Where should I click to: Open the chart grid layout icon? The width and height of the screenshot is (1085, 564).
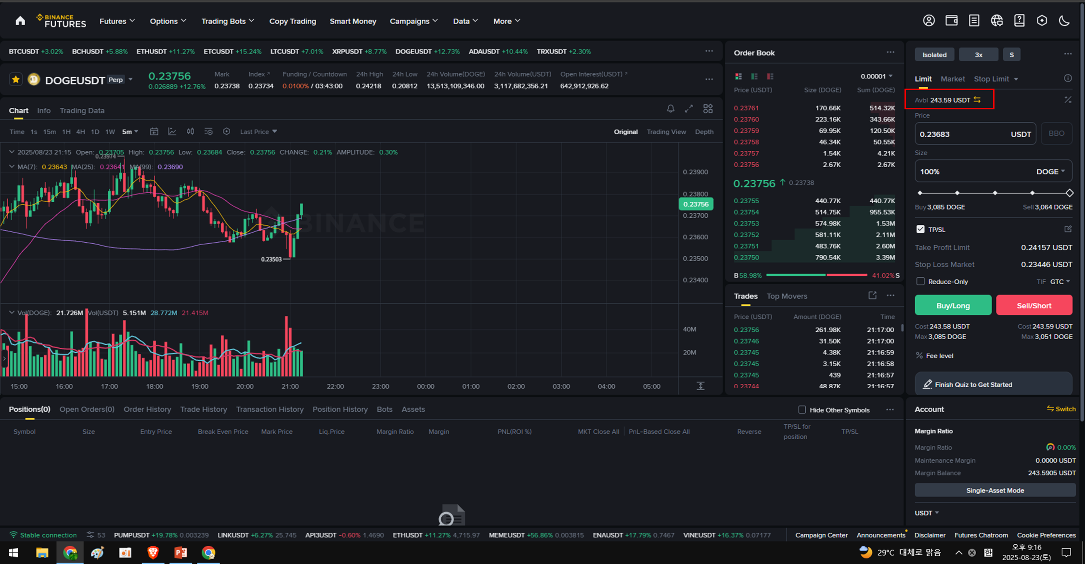[x=708, y=109]
